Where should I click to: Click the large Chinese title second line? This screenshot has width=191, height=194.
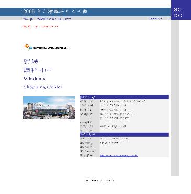39,70
